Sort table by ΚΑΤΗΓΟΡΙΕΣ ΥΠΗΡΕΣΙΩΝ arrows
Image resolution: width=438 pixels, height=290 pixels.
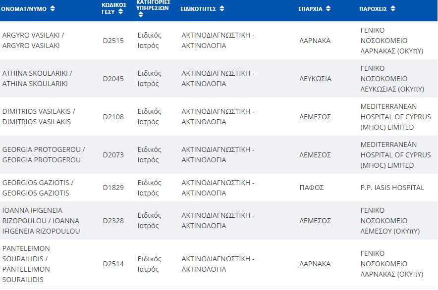(141, 15)
